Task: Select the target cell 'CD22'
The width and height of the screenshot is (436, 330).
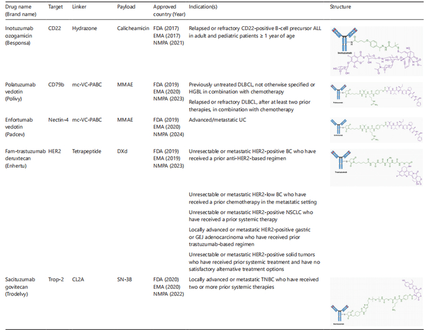Action: (x=55, y=29)
